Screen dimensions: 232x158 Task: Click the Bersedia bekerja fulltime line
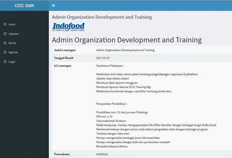[112, 147]
